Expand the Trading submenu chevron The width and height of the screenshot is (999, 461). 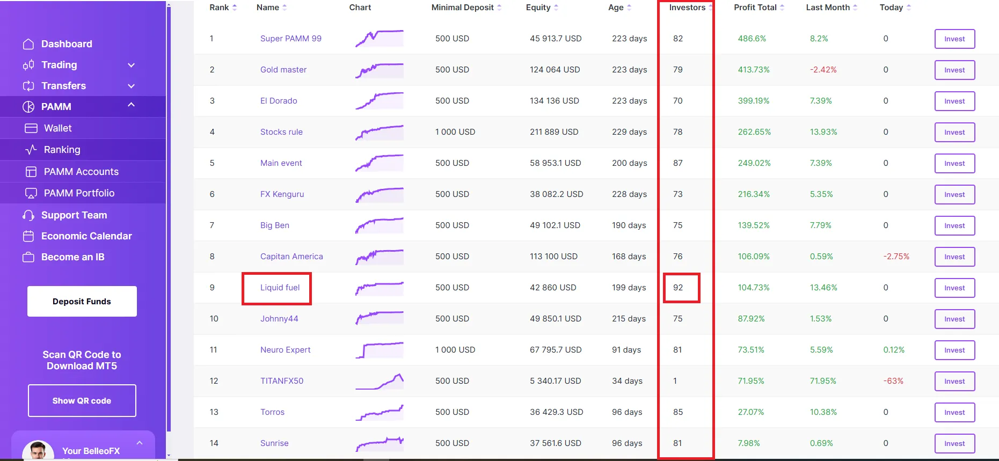131,65
